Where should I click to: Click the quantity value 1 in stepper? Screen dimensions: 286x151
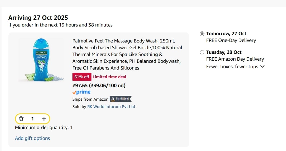click(x=33, y=119)
